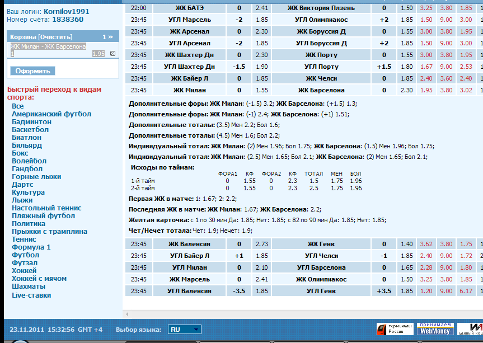Click УГЛ Порту odds 1.80

pos(407,67)
